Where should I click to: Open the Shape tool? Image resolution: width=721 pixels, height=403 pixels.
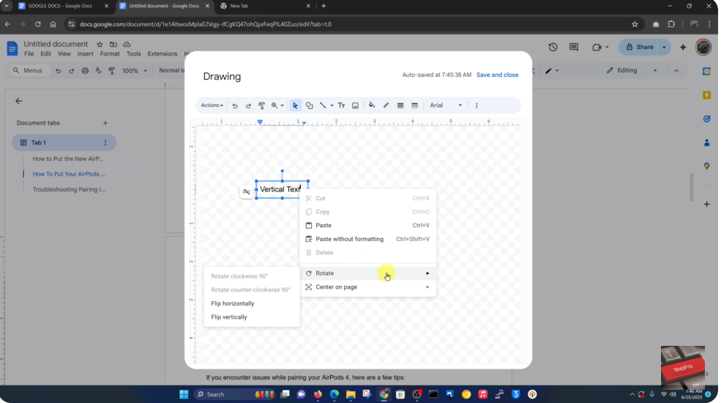point(310,106)
